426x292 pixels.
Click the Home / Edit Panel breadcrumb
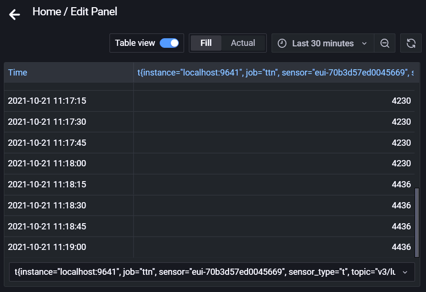tap(75, 11)
